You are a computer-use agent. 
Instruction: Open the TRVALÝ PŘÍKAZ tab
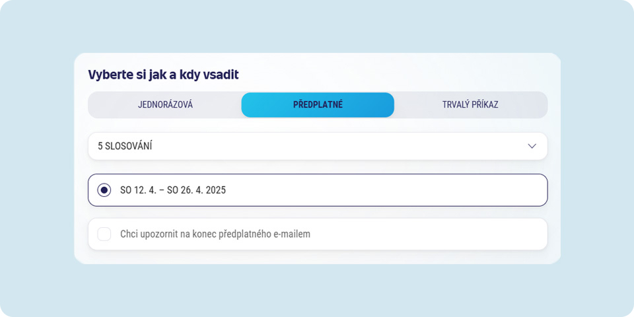470,104
